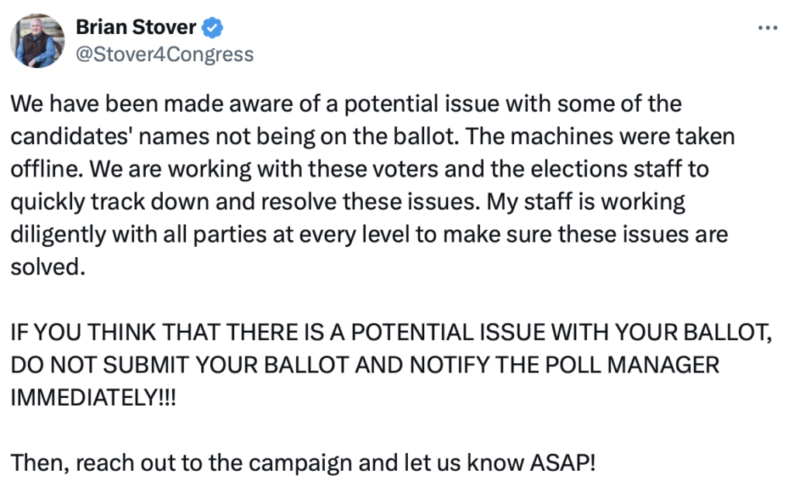The height and width of the screenshot is (498, 794).
Task: Click the word "solved." ending the first paragraph
Action: [46, 268]
